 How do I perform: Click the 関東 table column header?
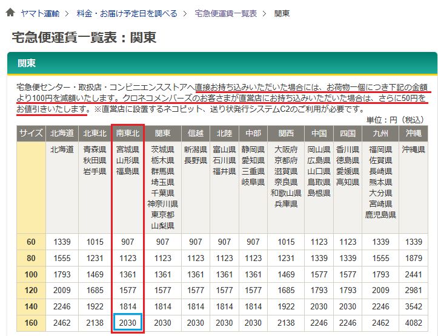(x=162, y=133)
